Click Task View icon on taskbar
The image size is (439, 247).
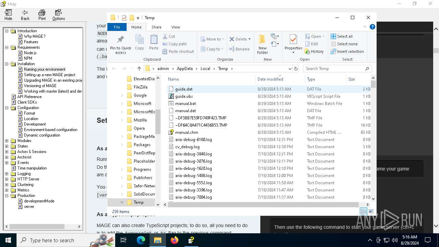pyautogui.click(x=123, y=240)
